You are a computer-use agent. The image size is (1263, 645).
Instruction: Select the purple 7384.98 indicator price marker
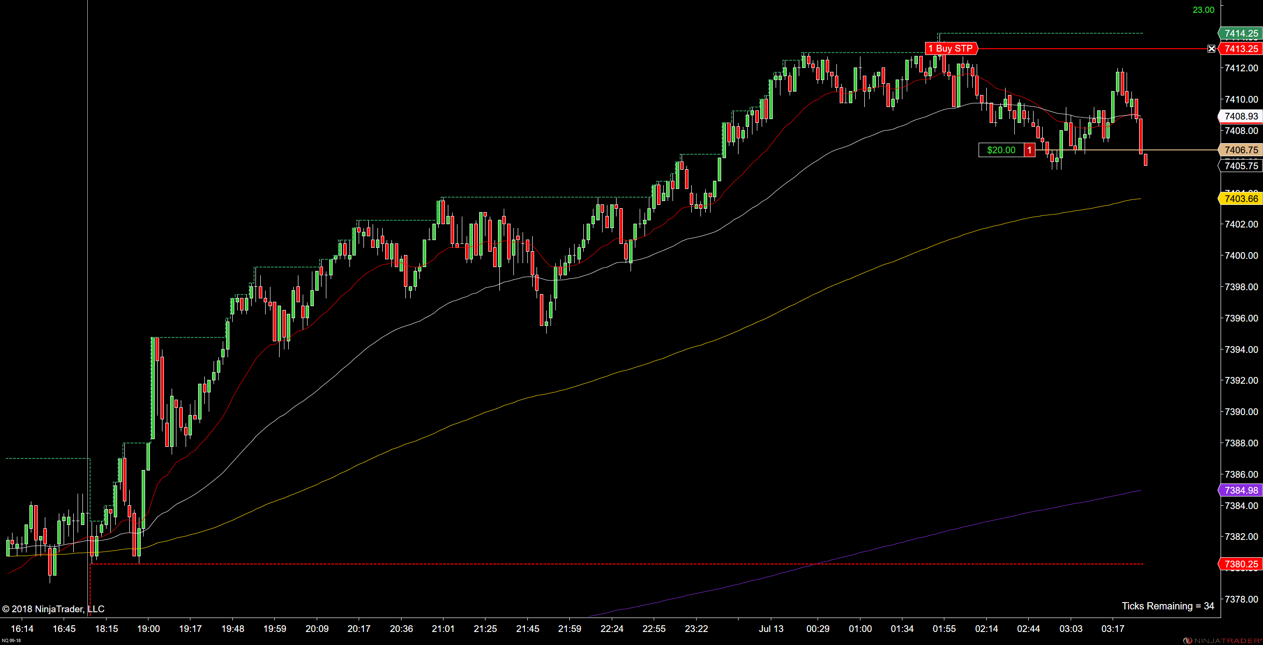pos(1240,490)
